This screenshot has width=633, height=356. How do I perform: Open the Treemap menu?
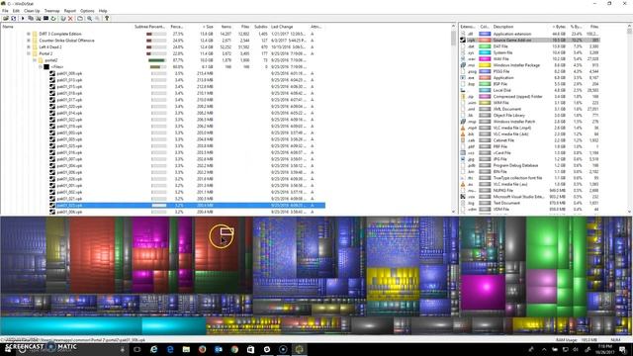[51, 11]
